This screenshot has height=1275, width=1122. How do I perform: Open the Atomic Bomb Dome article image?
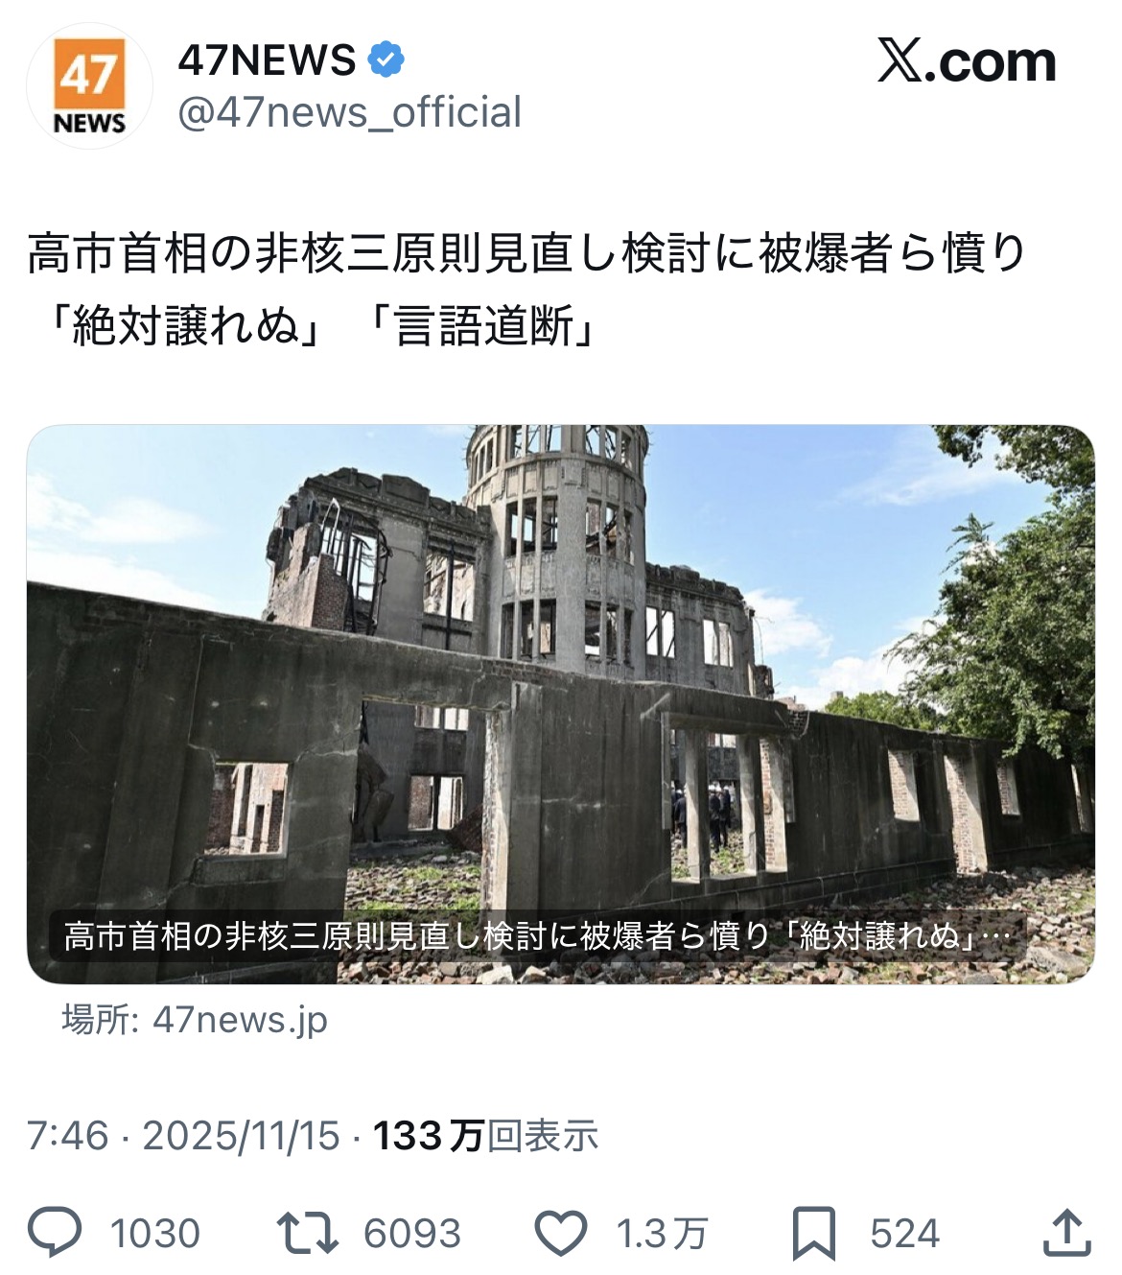click(x=560, y=704)
